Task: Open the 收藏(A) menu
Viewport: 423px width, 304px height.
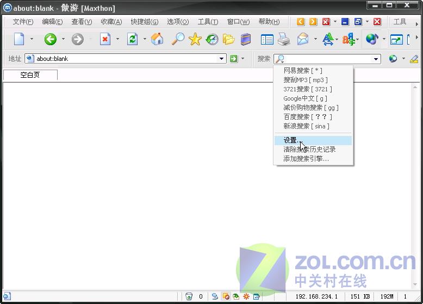Action: (x=111, y=22)
